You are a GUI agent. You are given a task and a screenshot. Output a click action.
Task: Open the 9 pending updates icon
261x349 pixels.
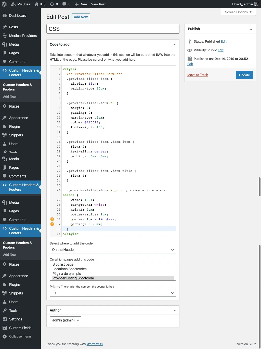click(52, 4)
